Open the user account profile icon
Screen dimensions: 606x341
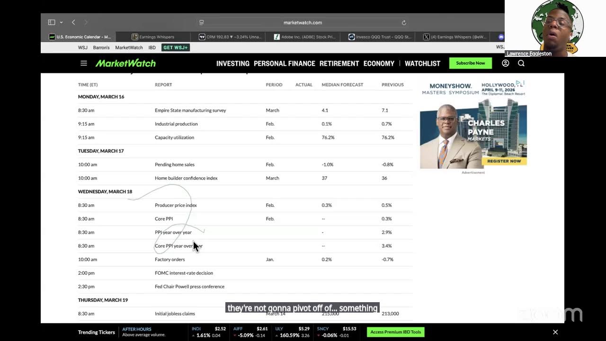click(x=505, y=63)
